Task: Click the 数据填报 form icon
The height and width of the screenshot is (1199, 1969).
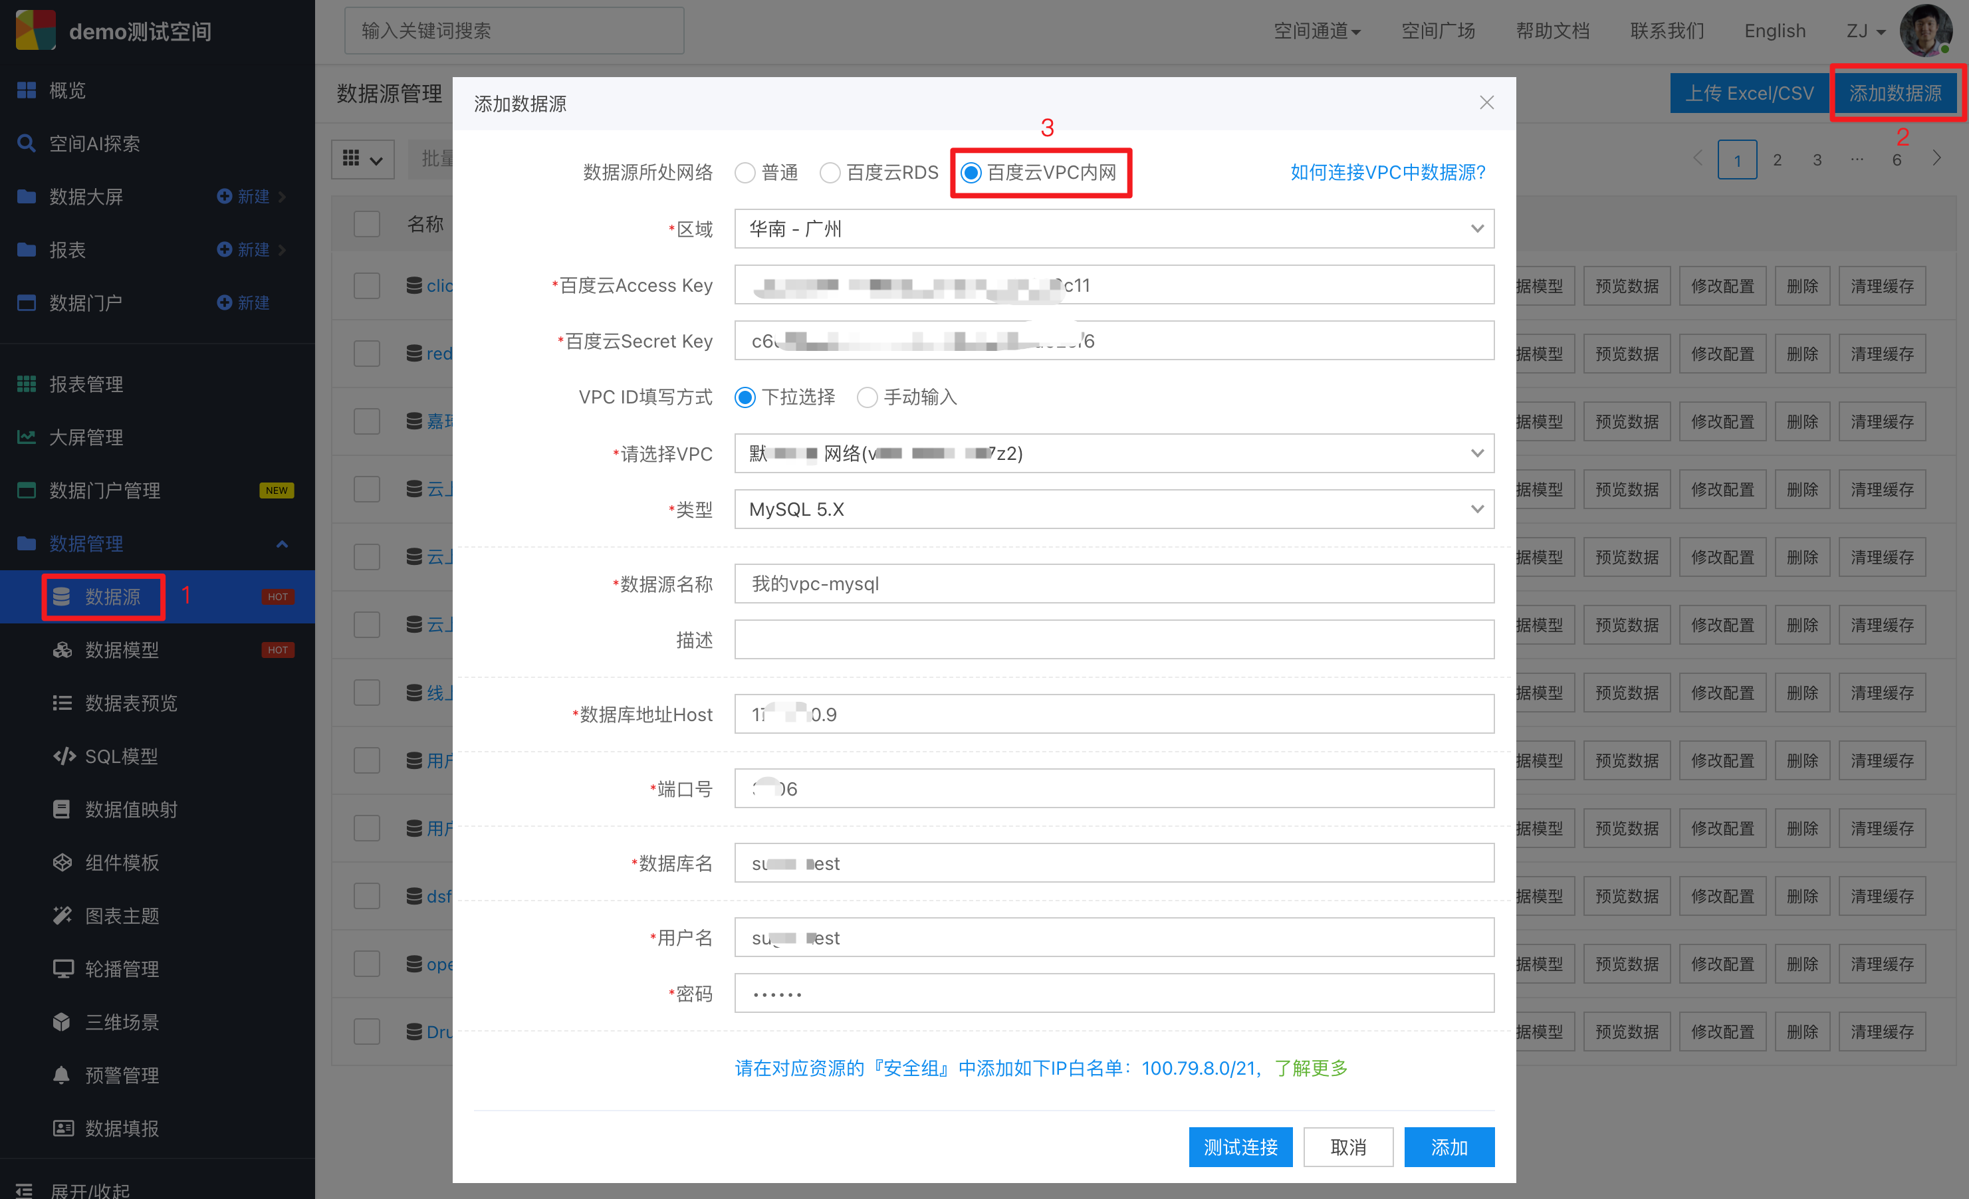Action: coord(63,1129)
